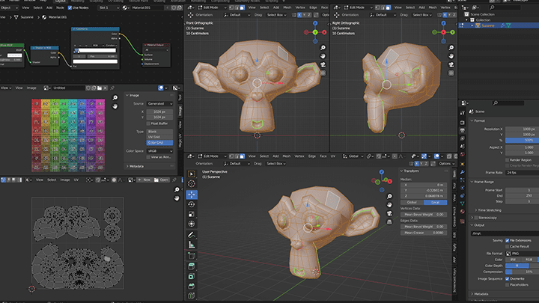
Task: Click Open button in UV editor
Action: (162, 180)
